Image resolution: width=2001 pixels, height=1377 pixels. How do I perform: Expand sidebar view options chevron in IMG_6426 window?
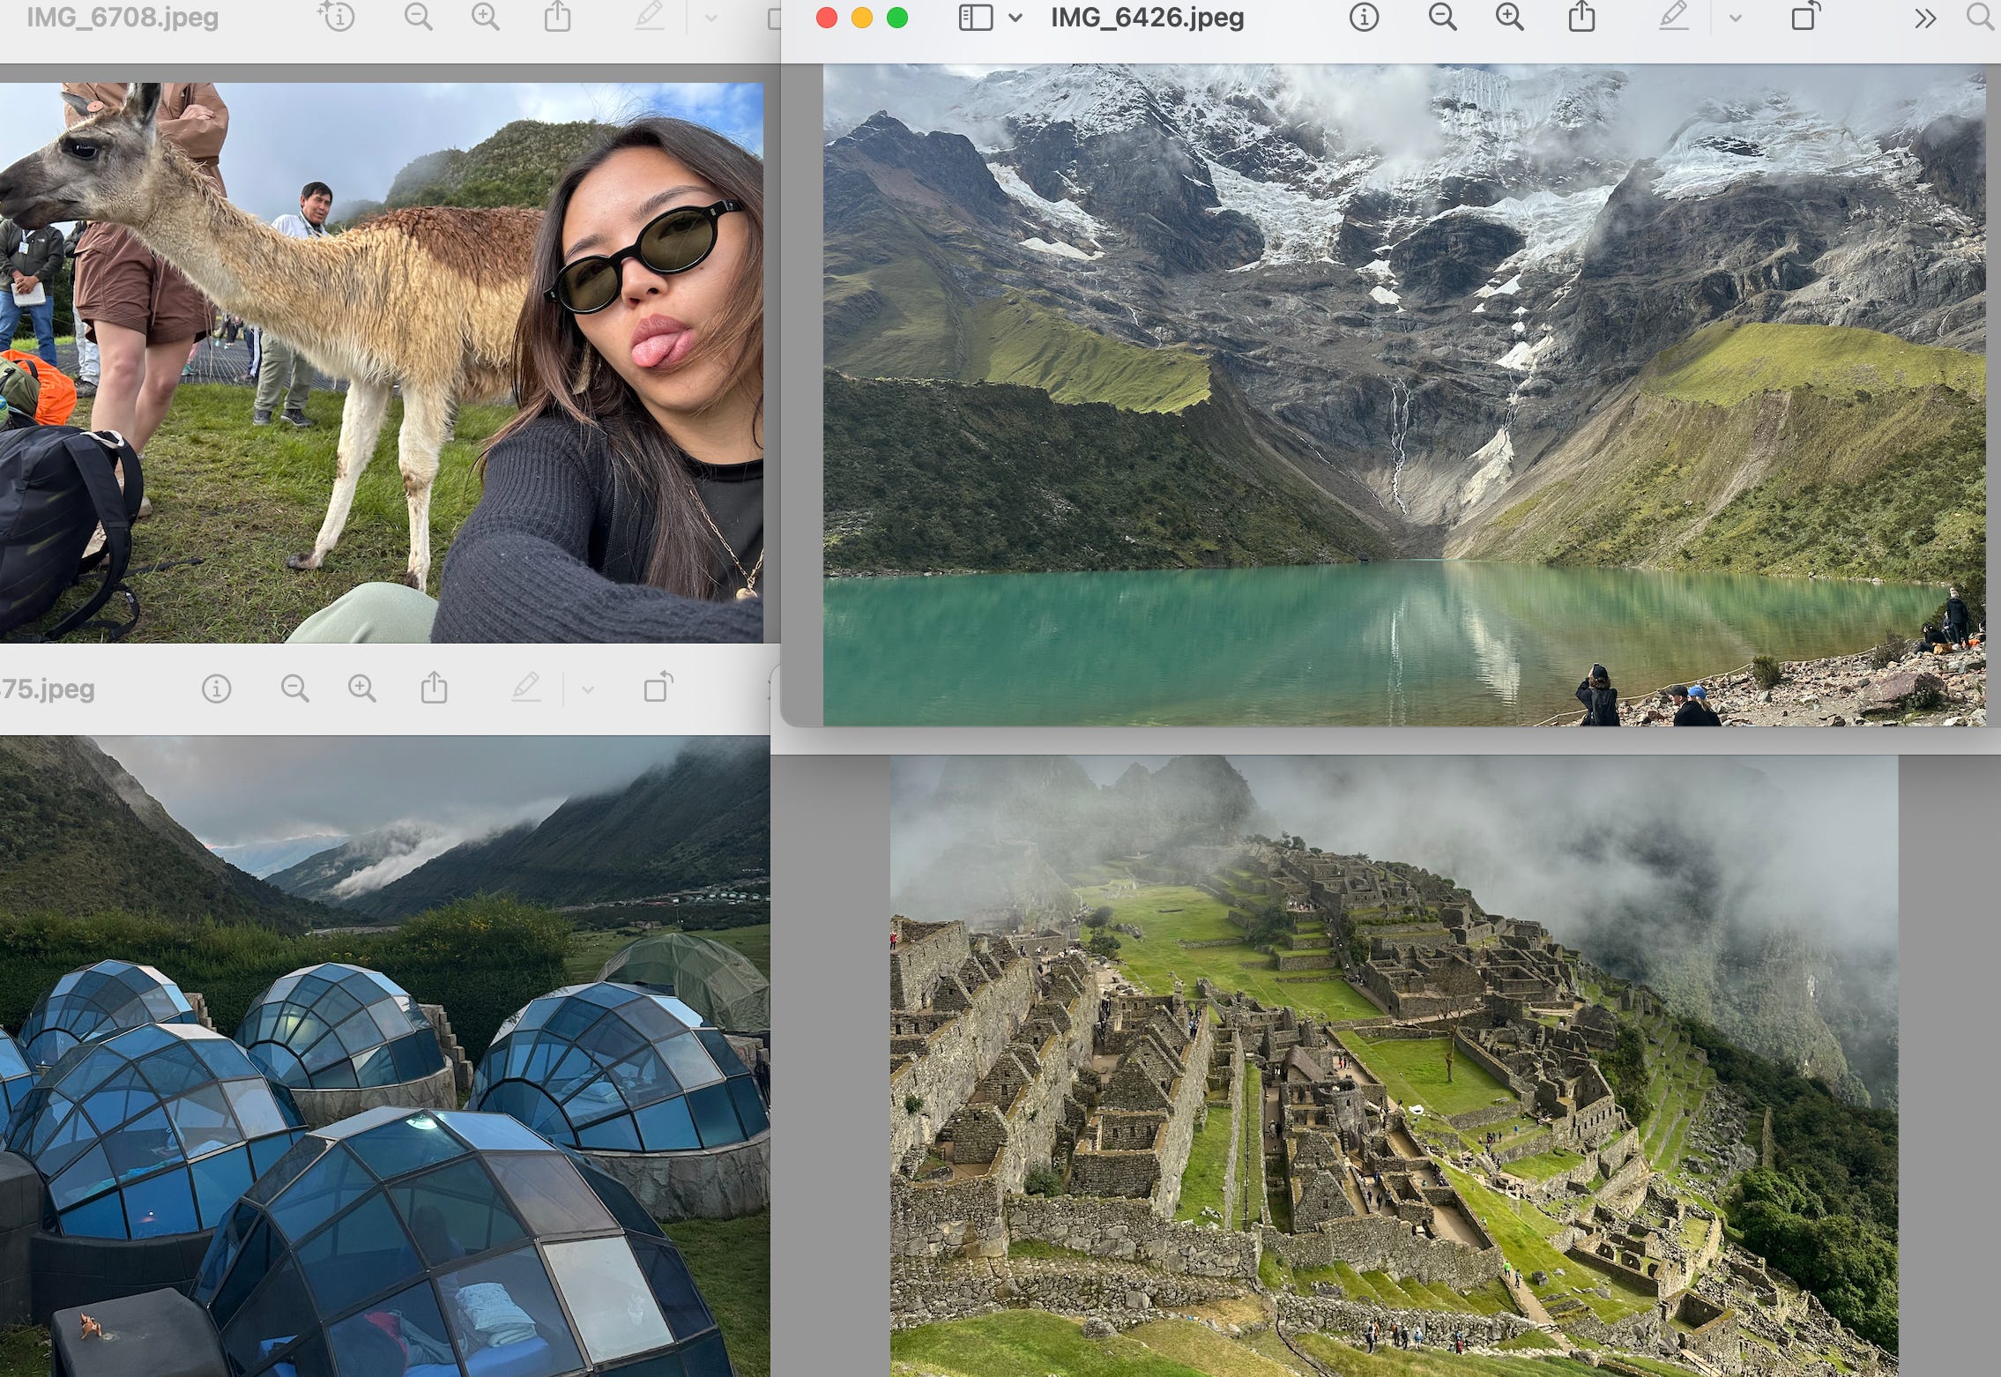coord(1015,18)
